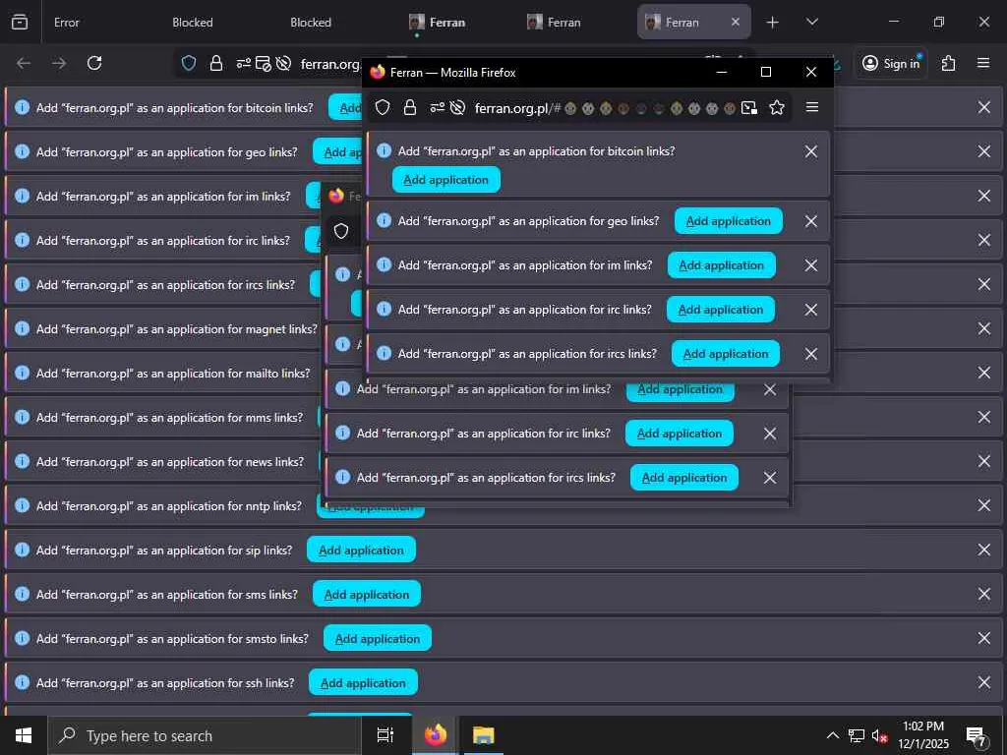The height and width of the screenshot is (755, 1007).
Task: Open the autoplay blocked icon in the Ferran popup window
Action: click(457, 107)
